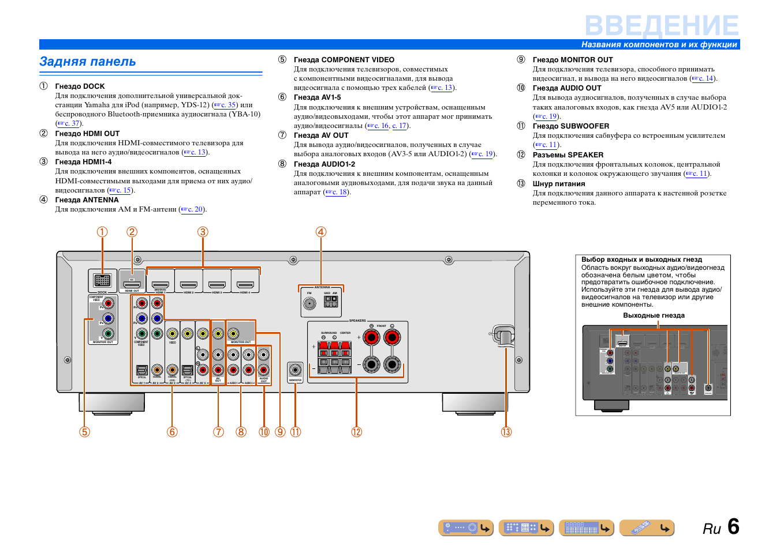The image size is (780, 550).
Task: Select the 'Задняя панель' section heading
Action: 88,62
